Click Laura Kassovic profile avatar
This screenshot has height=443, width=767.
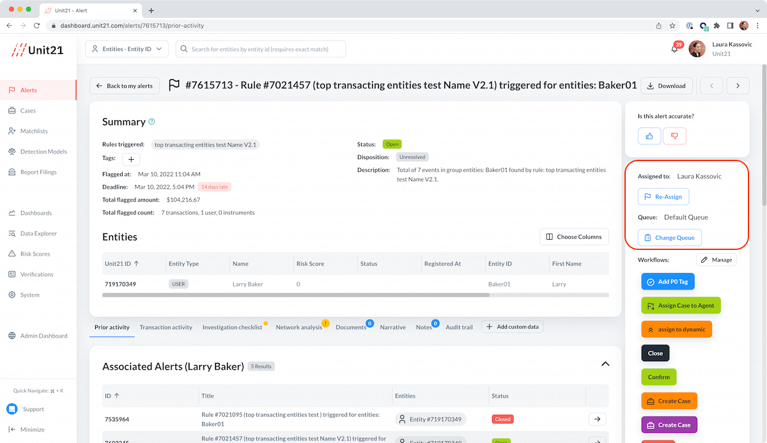click(697, 49)
